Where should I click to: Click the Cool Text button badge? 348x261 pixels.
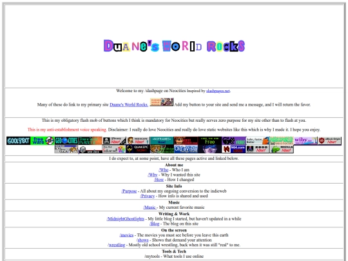(19, 140)
